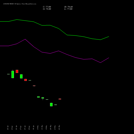The image size is (134, 134).
Task: Click the 21 May date label on the axis
Action: click(55, 127)
